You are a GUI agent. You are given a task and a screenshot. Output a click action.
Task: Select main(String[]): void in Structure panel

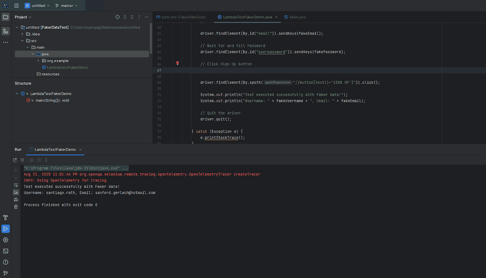click(x=52, y=101)
